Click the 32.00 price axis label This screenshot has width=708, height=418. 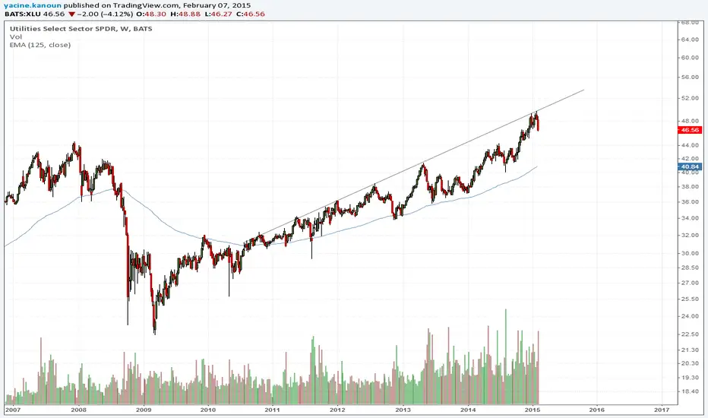pos(690,235)
